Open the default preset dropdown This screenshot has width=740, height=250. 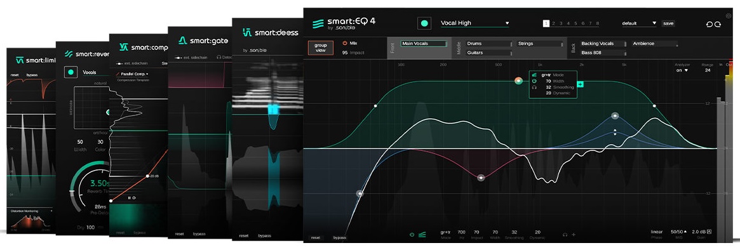coord(639,23)
